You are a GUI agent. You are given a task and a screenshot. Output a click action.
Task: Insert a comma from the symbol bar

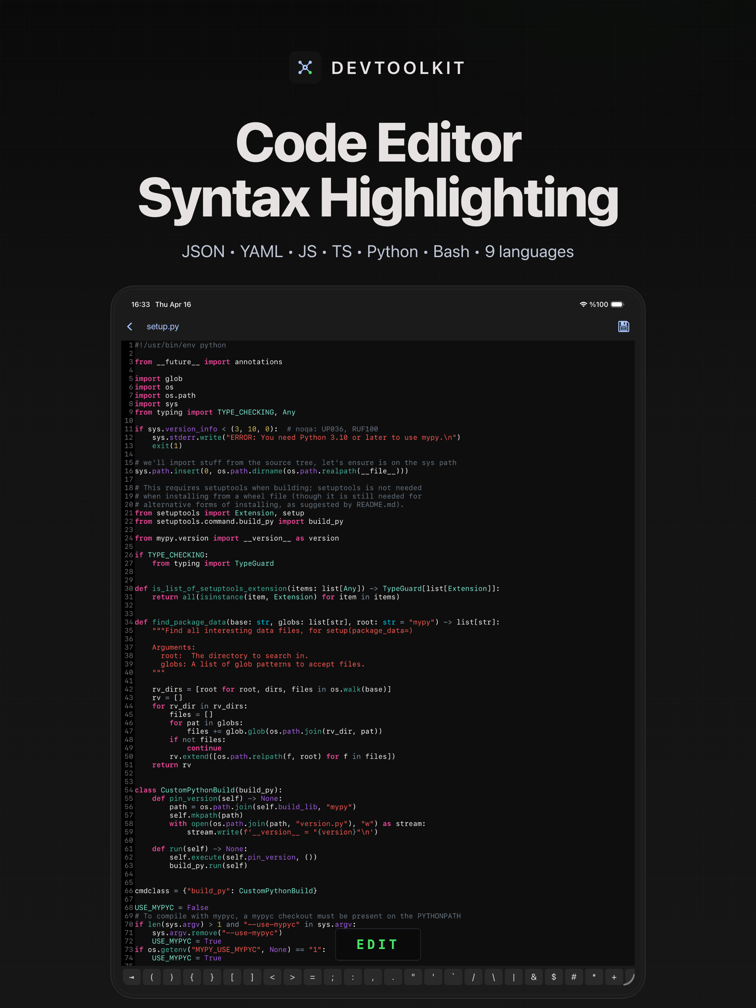[373, 977]
